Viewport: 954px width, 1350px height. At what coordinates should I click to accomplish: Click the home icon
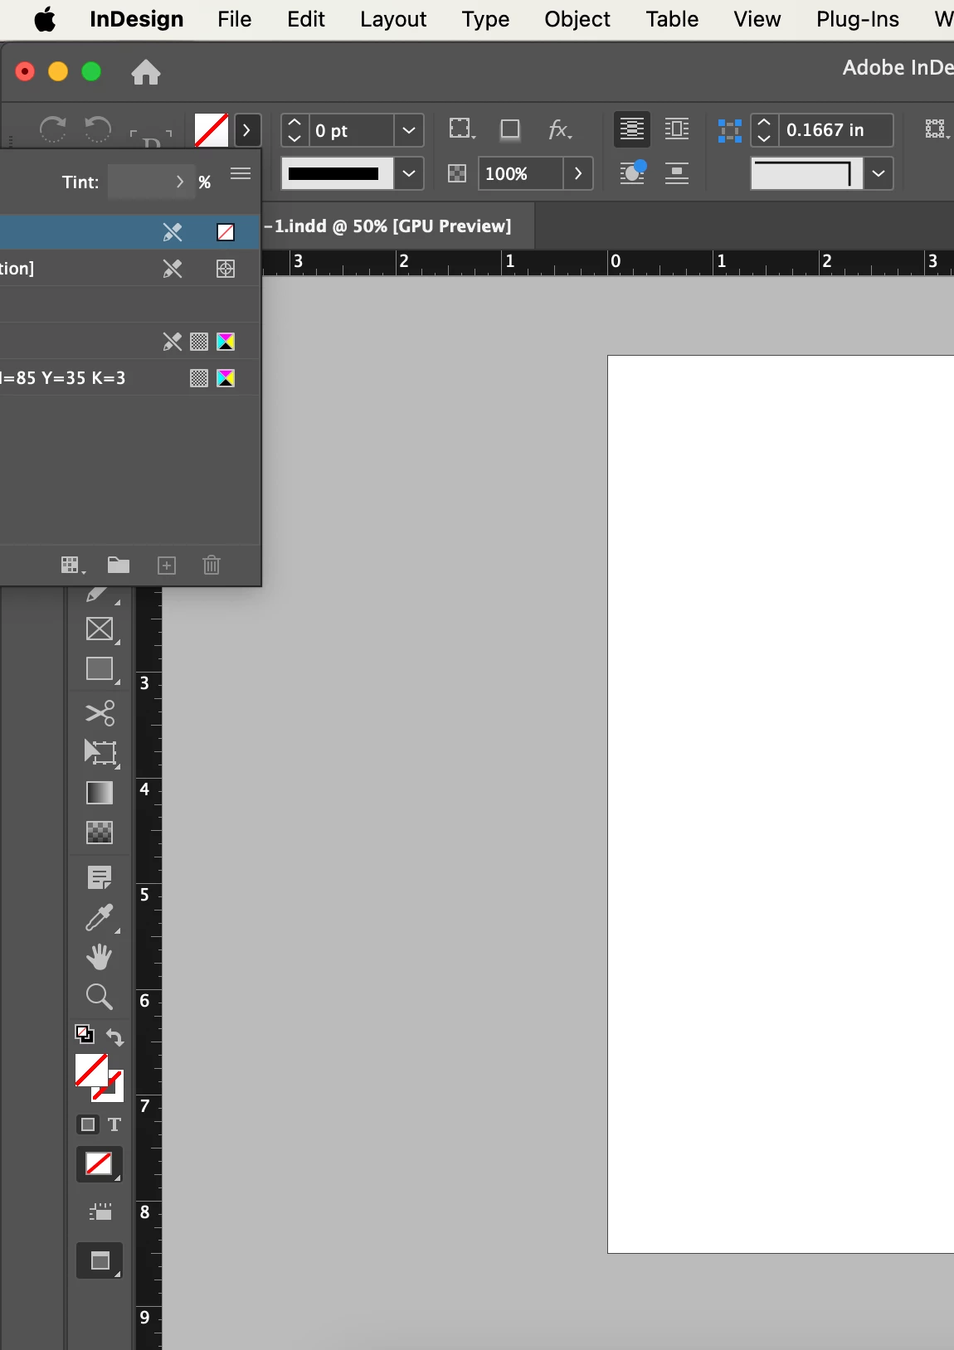[146, 73]
